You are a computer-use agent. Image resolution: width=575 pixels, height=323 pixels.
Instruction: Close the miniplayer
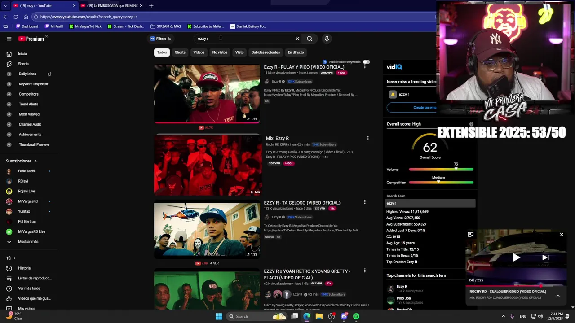562,235
